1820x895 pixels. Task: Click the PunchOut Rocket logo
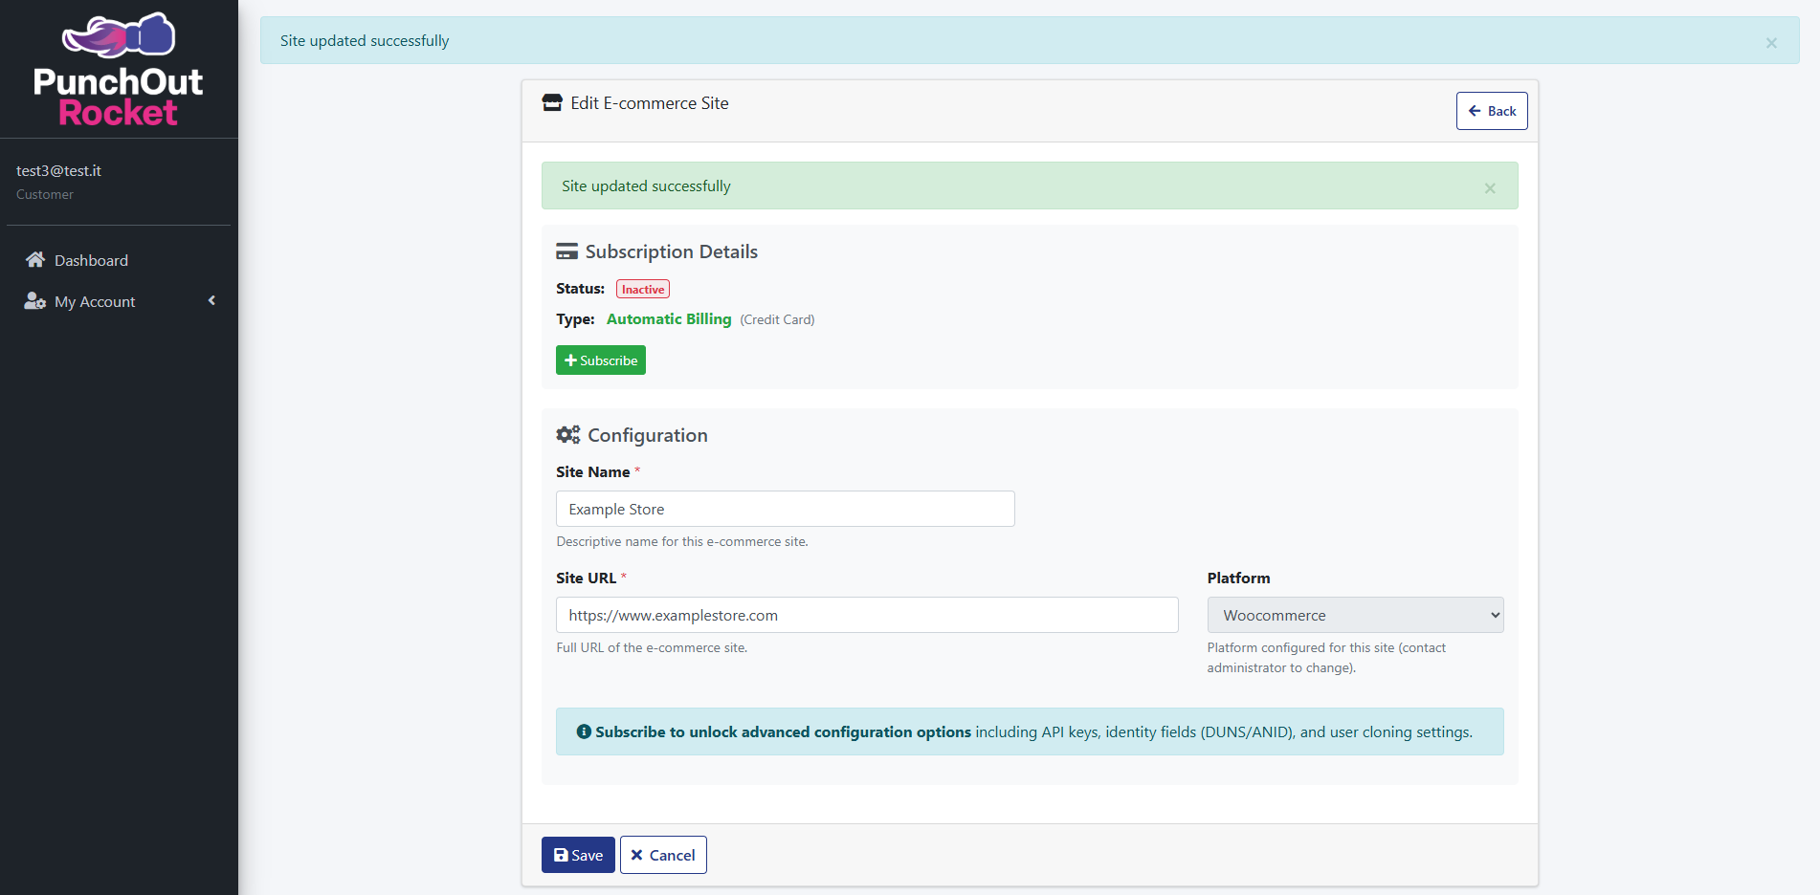[x=119, y=71]
